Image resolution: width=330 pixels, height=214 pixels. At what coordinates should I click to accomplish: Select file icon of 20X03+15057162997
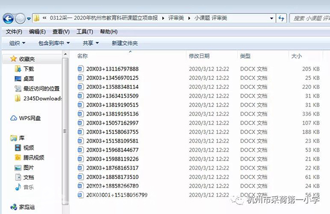tap(80, 123)
